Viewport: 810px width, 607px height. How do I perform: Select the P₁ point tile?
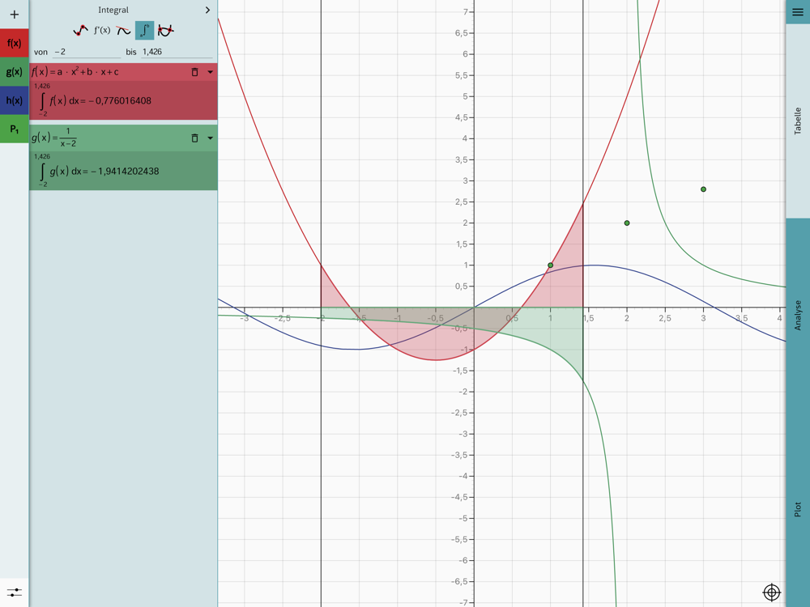click(x=14, y=129)
